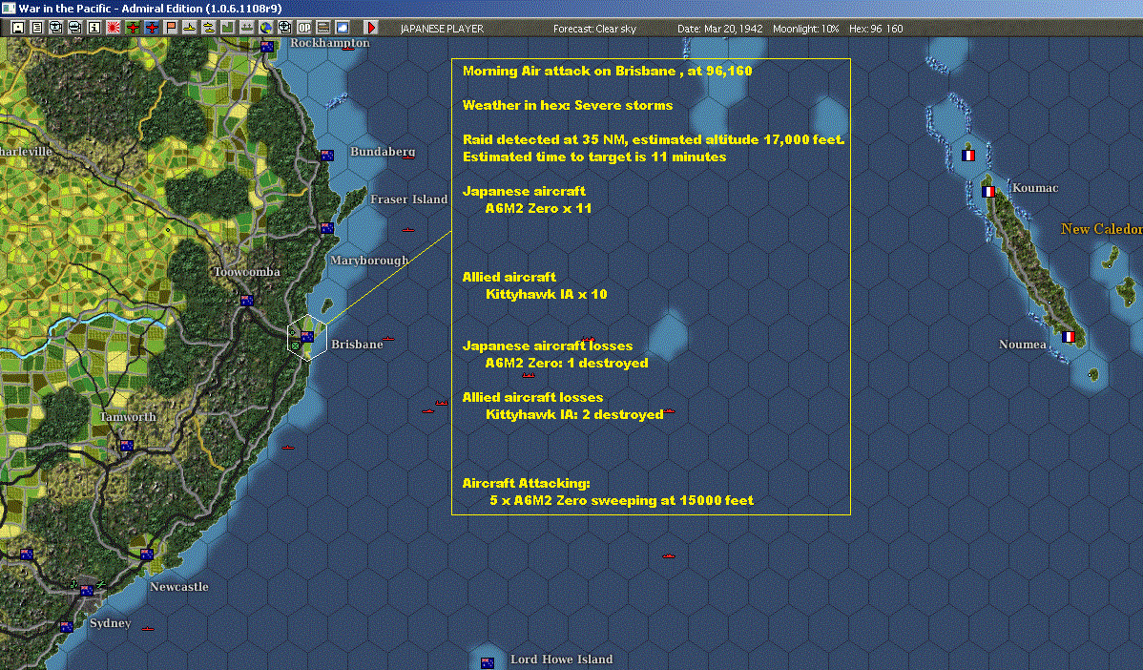Click the red ship near Fraser Island label
Screen dimensions: 1143x670
click(408, 230)
